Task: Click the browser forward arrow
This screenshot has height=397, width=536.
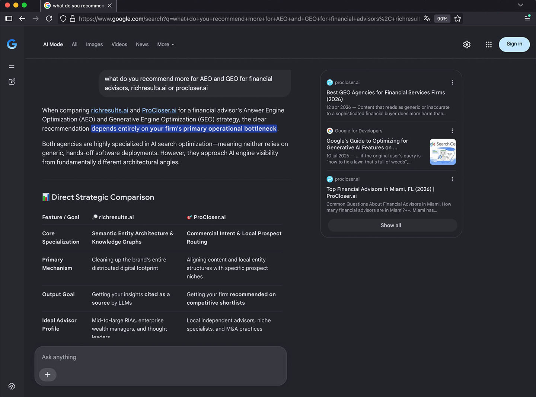Action: coord(36,19)
